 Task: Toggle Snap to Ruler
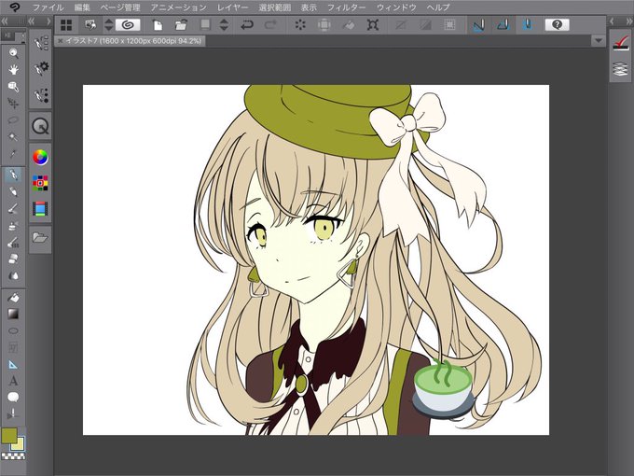tap(478, 25)
